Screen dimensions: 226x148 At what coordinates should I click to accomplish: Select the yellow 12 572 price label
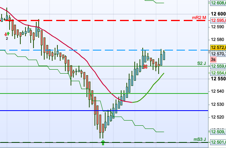click(x=218, y=47)
